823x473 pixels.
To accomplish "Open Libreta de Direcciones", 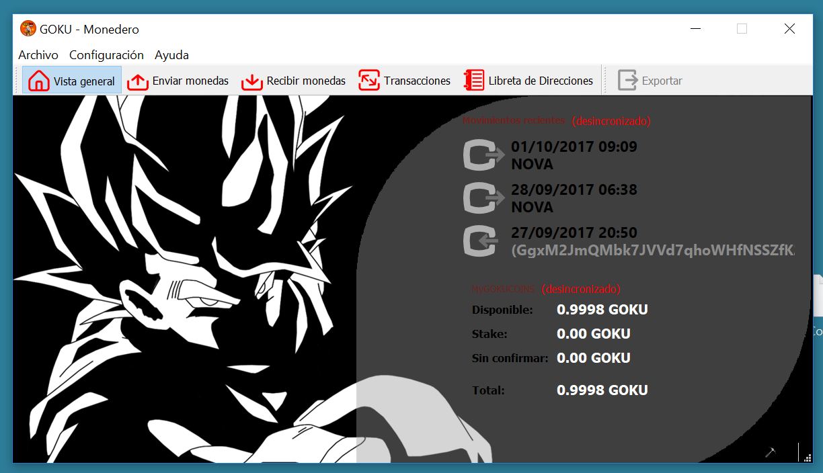I will pyautogui.click(x=528, y=81).
